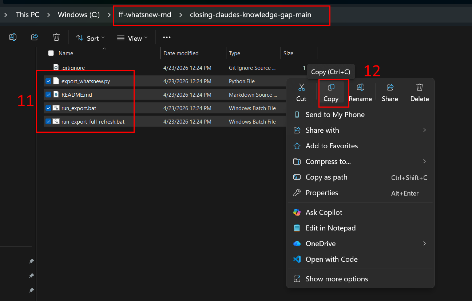
Task: Open the Sort dropdown
Action: click(x=90, y=38)
